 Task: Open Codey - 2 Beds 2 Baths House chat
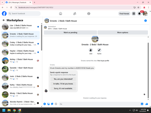click(x=20, y=44)
